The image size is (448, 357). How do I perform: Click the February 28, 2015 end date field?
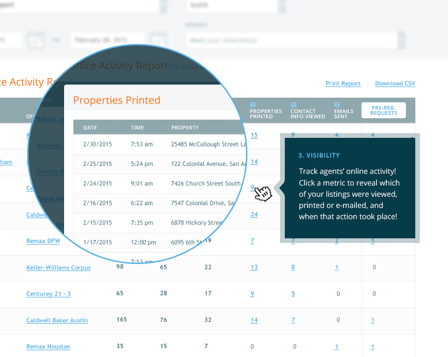point(108,40)
